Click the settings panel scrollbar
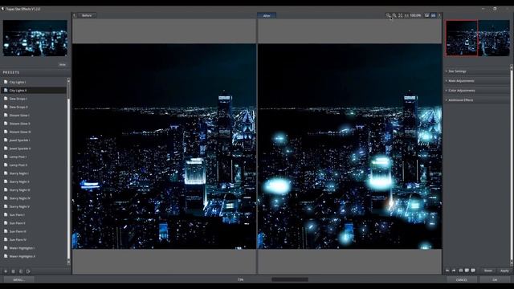The height and width of the screenshot is (289, 514). point(512,165)
